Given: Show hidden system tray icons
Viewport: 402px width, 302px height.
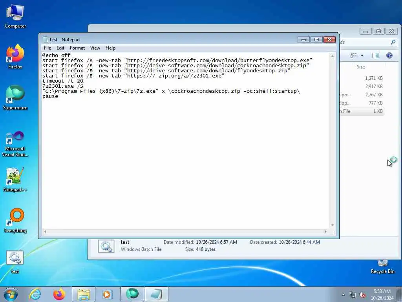Looking at the screenshot, I should coord(343,295).
